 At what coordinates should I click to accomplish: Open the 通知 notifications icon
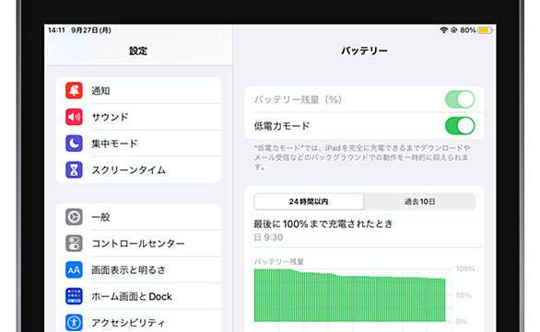coord(74,90)
